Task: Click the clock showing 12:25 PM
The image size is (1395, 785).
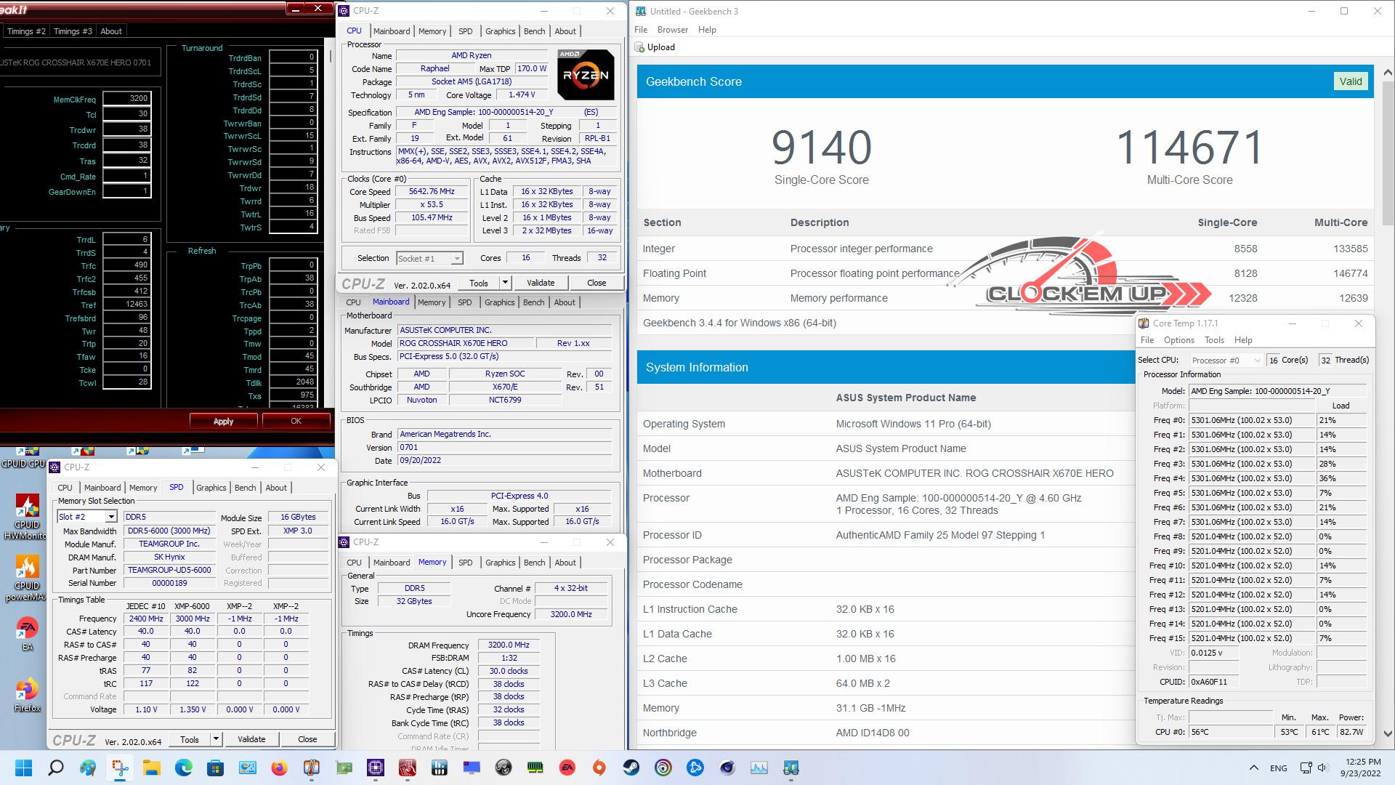Action: [x=1362, y=762]
